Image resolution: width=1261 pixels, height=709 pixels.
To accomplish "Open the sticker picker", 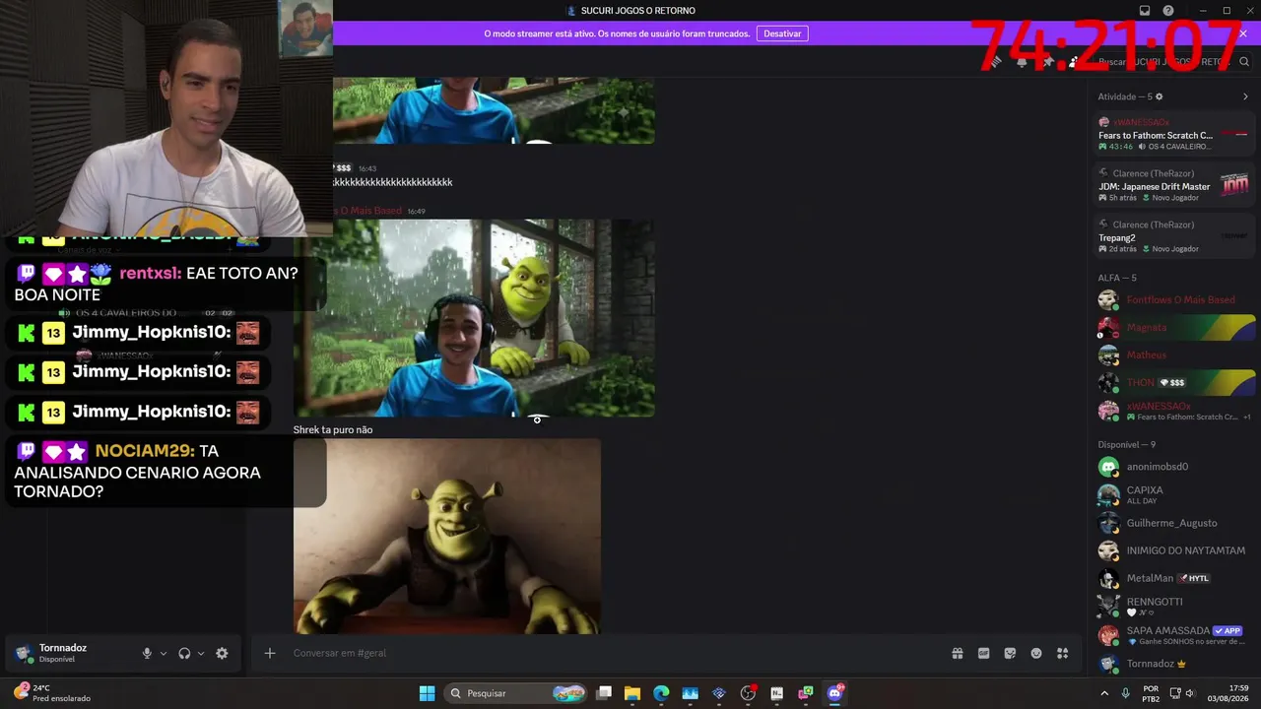I will coord(1010,653).
